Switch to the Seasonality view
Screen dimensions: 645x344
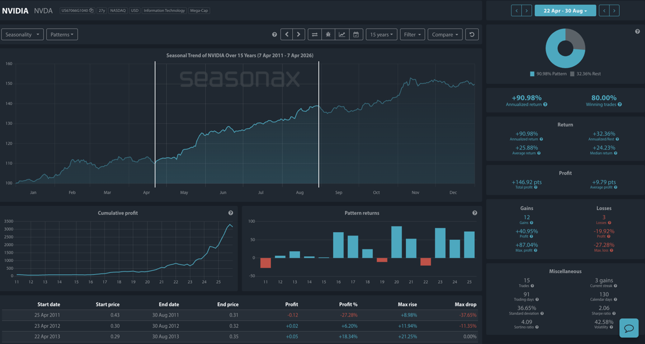coord(22,34)
